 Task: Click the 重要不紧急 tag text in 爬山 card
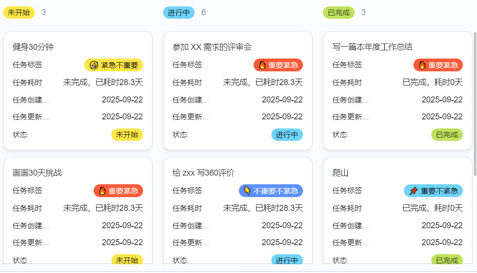[x=439, y=191]
